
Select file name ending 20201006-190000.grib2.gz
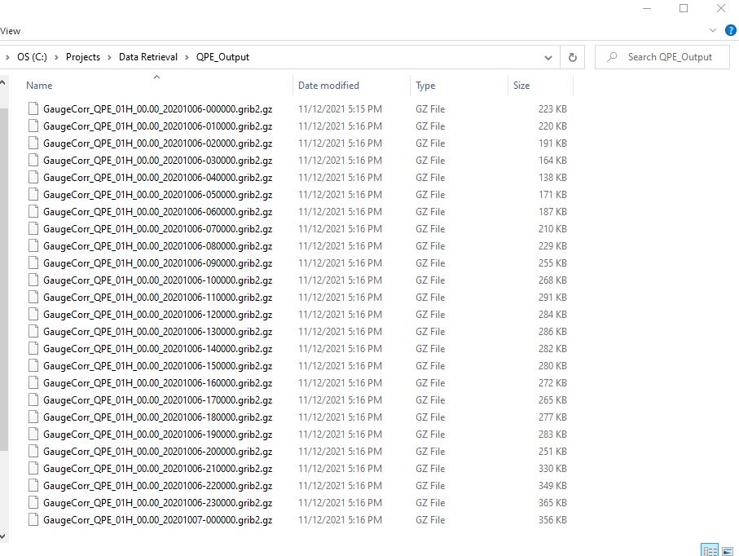tap(158, 435)
